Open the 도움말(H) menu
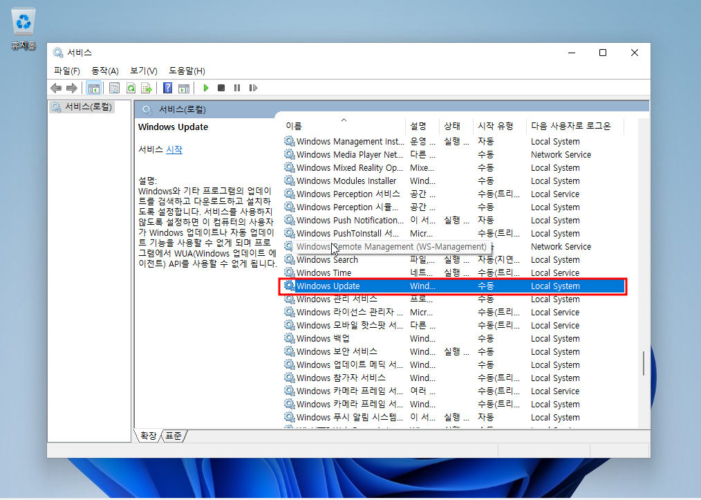The width and height of the screenshot is (701, 500). pyautogui.click(x=187, y=71)
